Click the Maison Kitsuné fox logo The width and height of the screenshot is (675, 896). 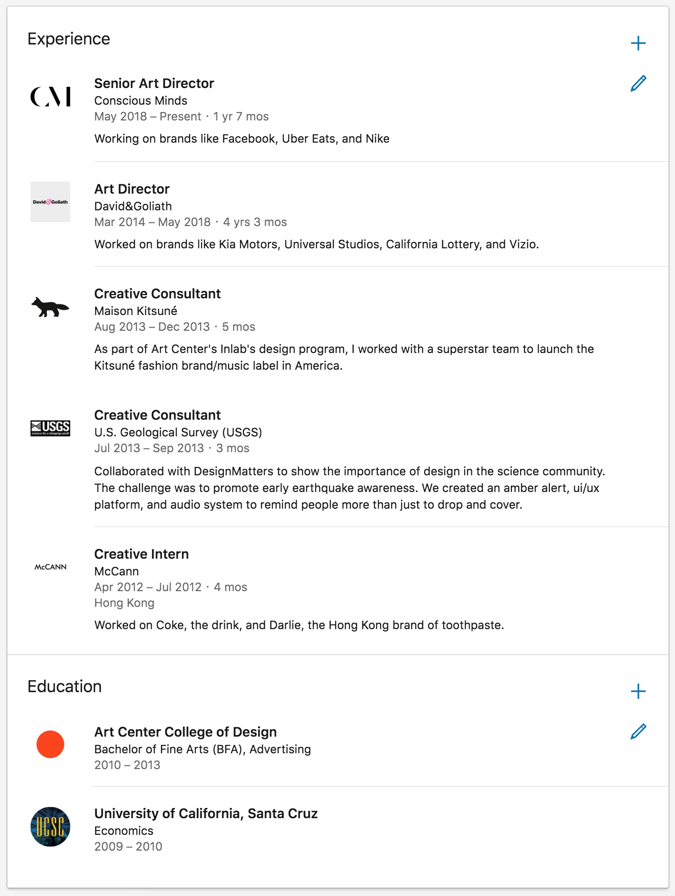pos(51,307)
